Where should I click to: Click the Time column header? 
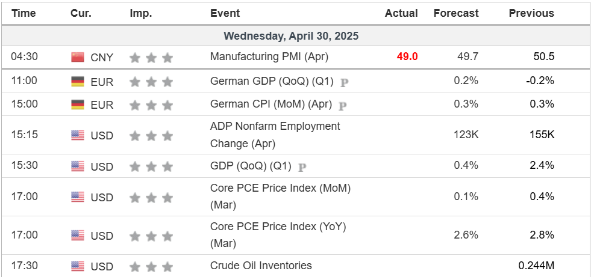(24, 13)
